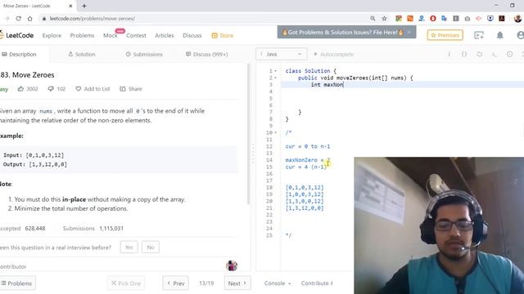
Task: Open the Store link
Action: click(222, 35)
